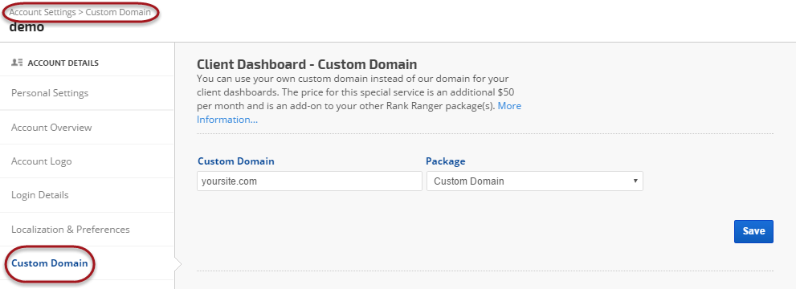Select the Custom Domain sidebar item

[x=49, y=263]
